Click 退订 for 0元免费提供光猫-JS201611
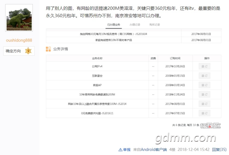Image resolution: width=229 pixels, height=155 pixels. 204,113
